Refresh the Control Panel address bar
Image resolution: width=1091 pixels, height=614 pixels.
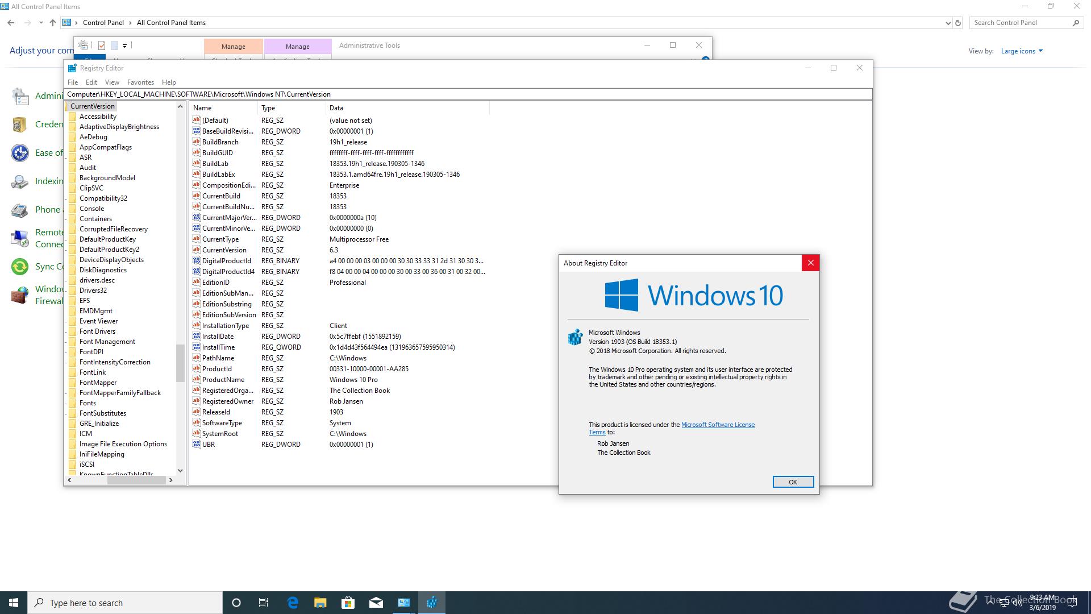click(x=958, y=23)
